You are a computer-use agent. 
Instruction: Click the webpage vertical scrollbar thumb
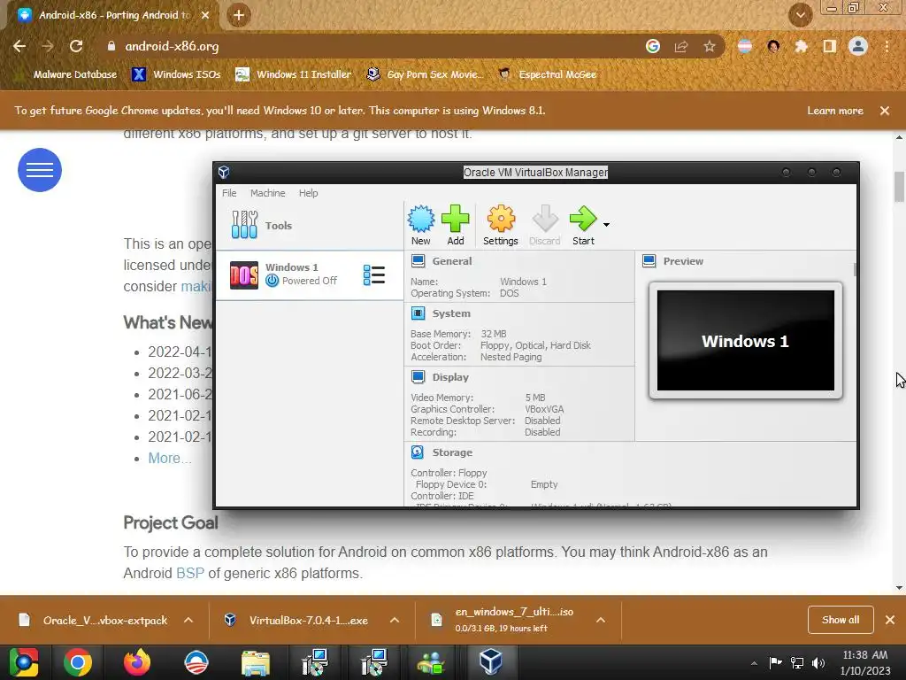tap(899, 186)
